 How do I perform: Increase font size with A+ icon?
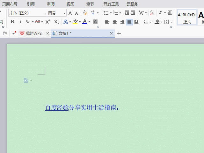pos(71,13)
